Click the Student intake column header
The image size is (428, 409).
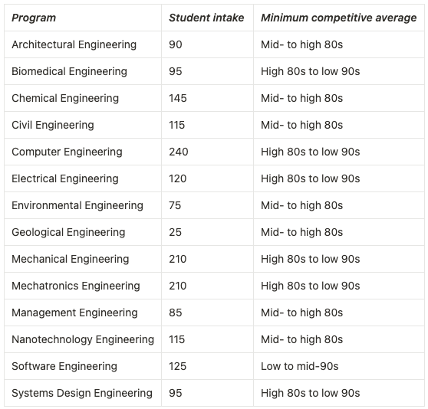pyautogui.click(x=207, y=18)
